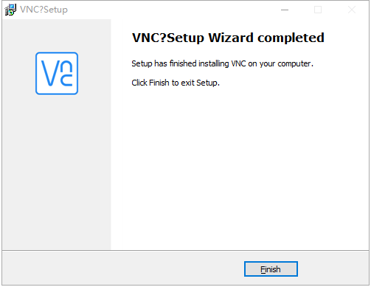
Task: Click the greyed-out close X button
Action: pyautogui.click(x=352, y=10)
